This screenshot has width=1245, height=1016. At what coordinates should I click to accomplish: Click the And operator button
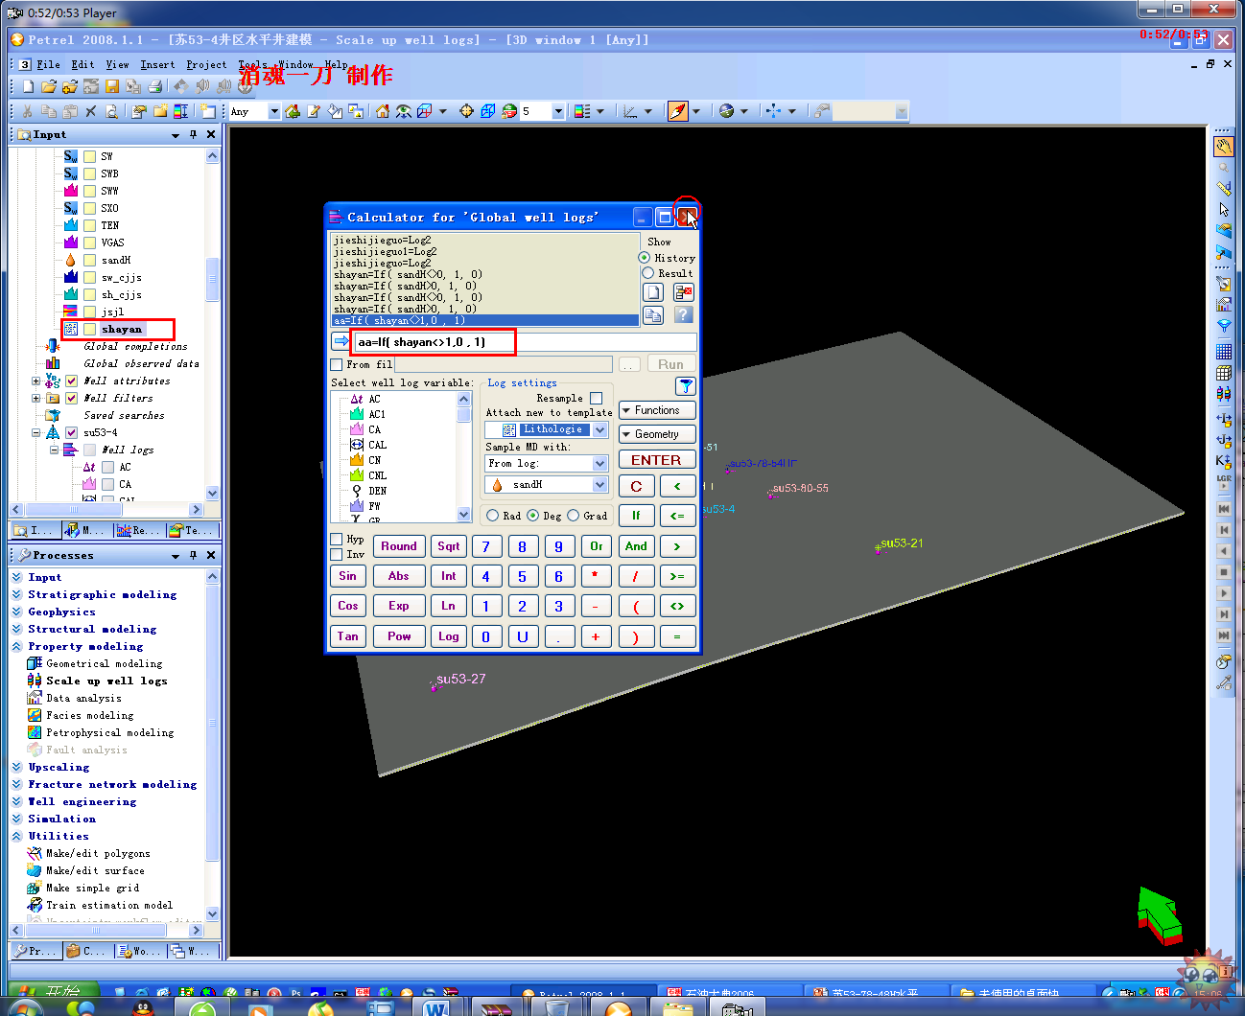[636, 546]
